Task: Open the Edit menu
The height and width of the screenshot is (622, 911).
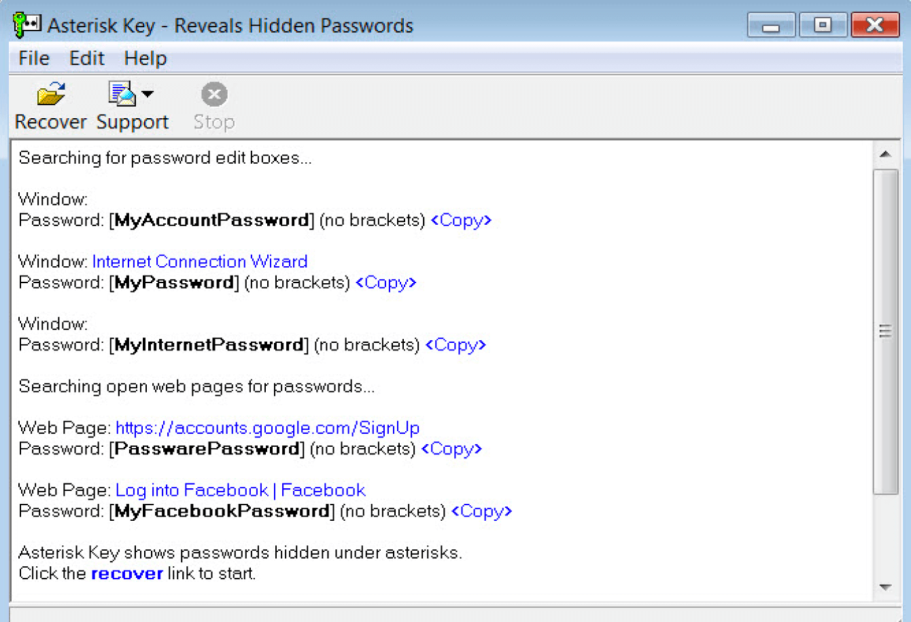Action: (x=87, y=58)
